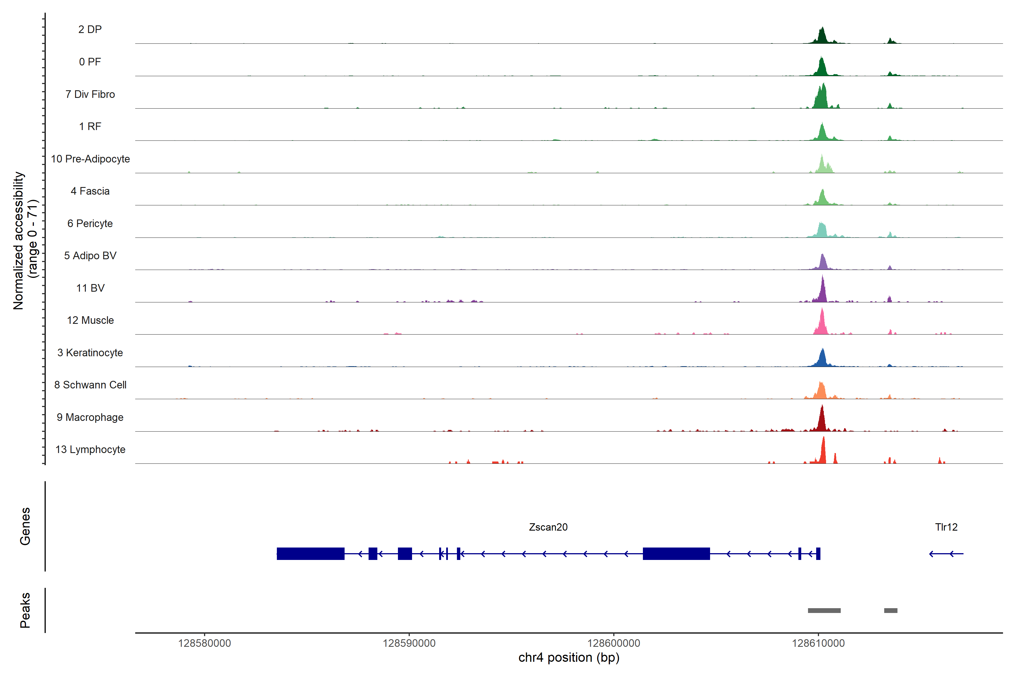Click the larger gray peak bar
The image size is (1016, 677).
(x=824, y=610)
